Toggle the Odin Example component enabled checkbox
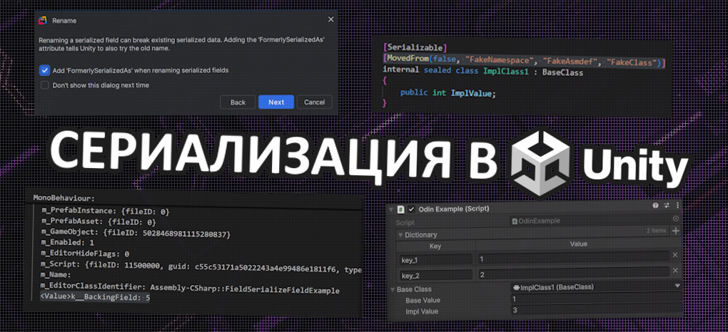Viewport: 728px width, 332px height. click(411, 209)
